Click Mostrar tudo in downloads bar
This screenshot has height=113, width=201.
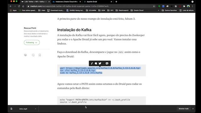click(184, 109)
